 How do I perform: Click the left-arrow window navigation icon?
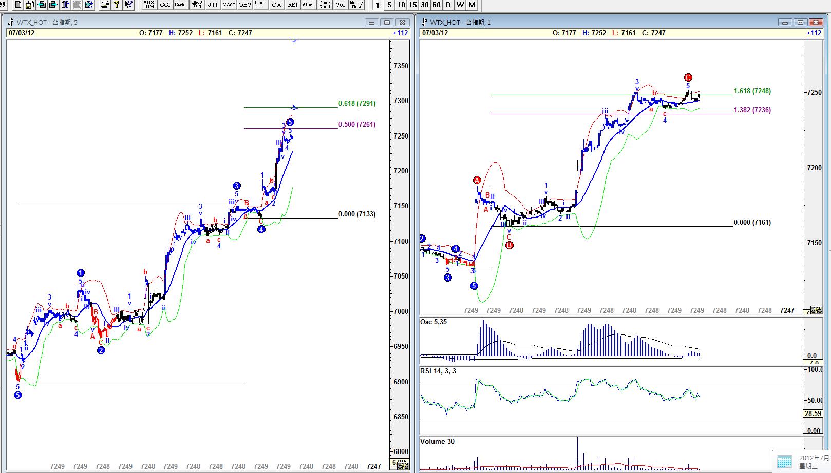coord(42,4)
